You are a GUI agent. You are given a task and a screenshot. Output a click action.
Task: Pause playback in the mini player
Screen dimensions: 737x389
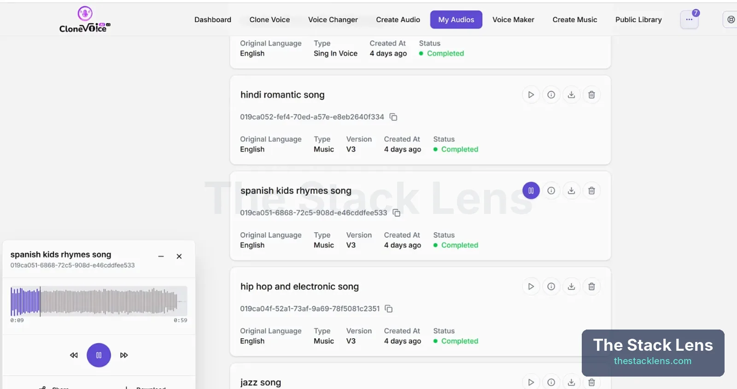(99, 355)
